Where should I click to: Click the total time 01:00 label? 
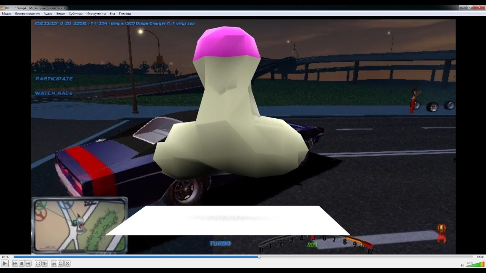point(480,257)
